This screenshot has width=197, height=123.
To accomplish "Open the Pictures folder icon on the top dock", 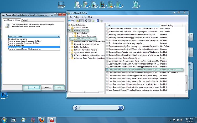I will pos(94,5).
